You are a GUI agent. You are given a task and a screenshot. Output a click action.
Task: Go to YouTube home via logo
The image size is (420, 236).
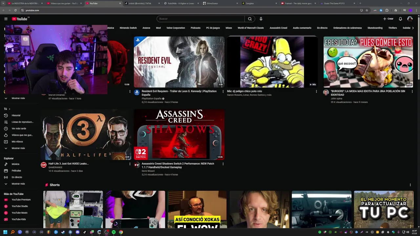20,19
